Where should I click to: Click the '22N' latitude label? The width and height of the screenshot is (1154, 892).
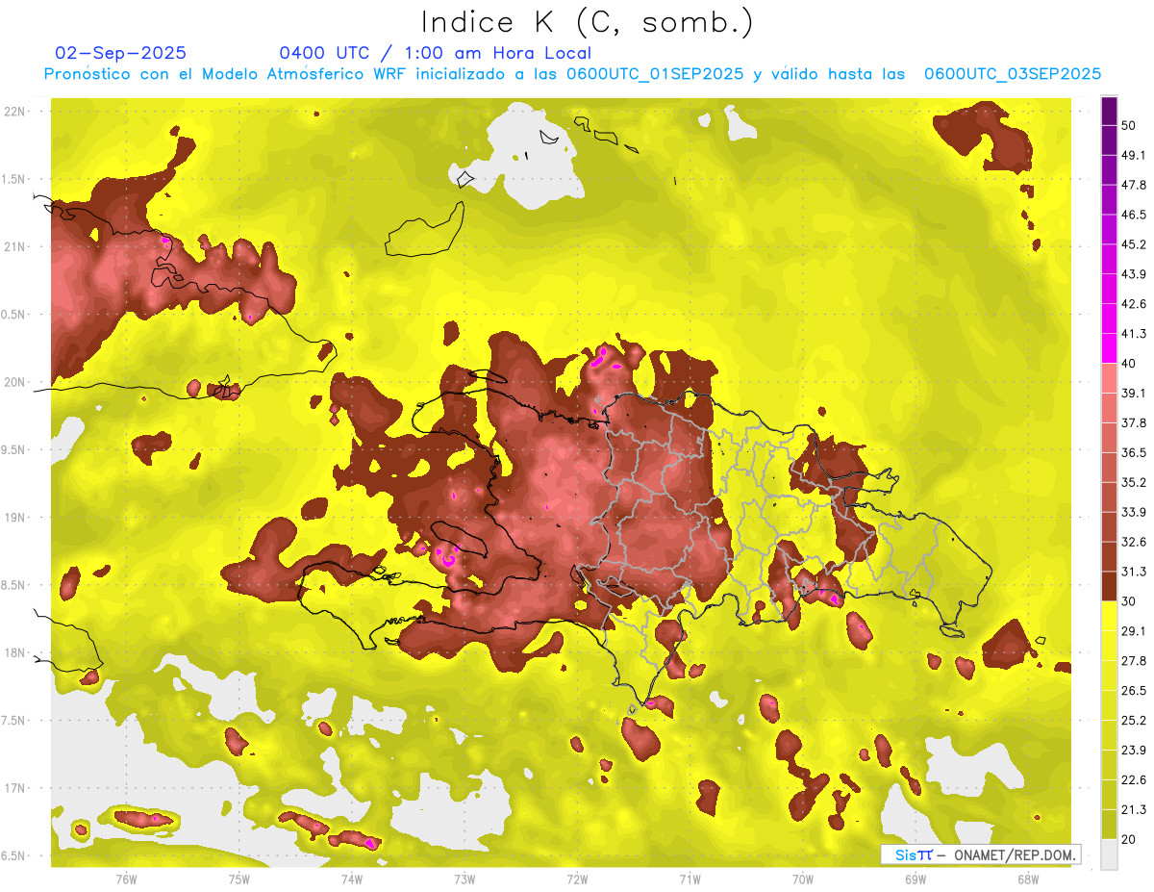click(x=15, y=112)
